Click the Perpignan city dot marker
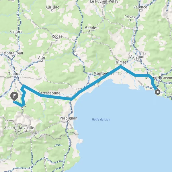Screen dimensions: 172x172 click(68, 122)
